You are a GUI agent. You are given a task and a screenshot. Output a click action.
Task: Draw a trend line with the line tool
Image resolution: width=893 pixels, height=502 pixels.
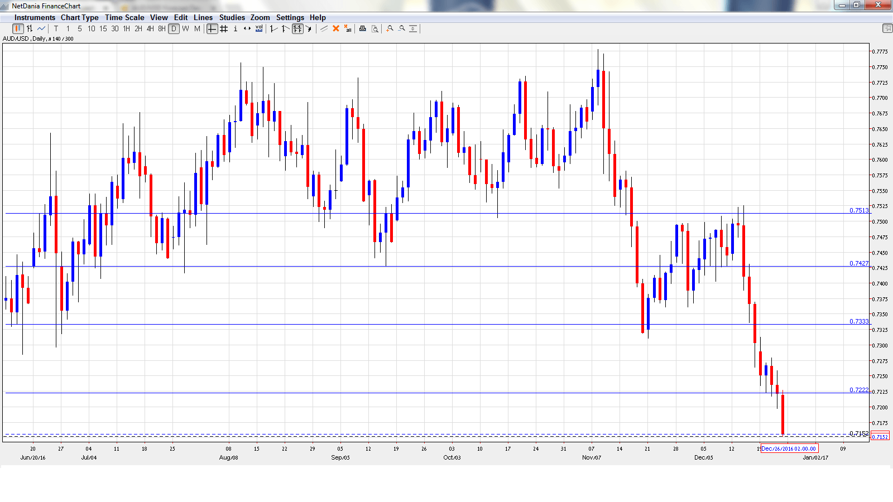tap(324, 28)
